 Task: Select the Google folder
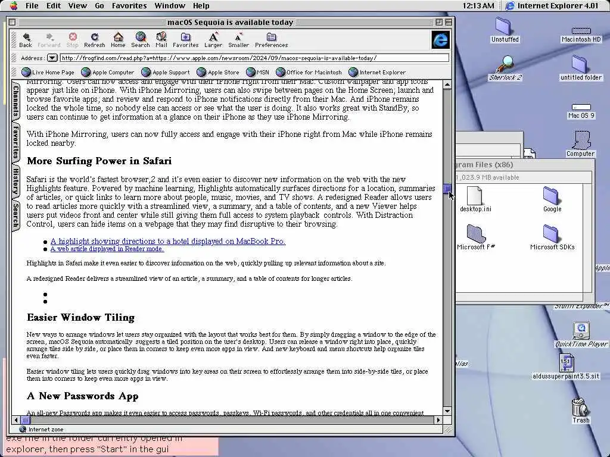(x=552, y=199)
